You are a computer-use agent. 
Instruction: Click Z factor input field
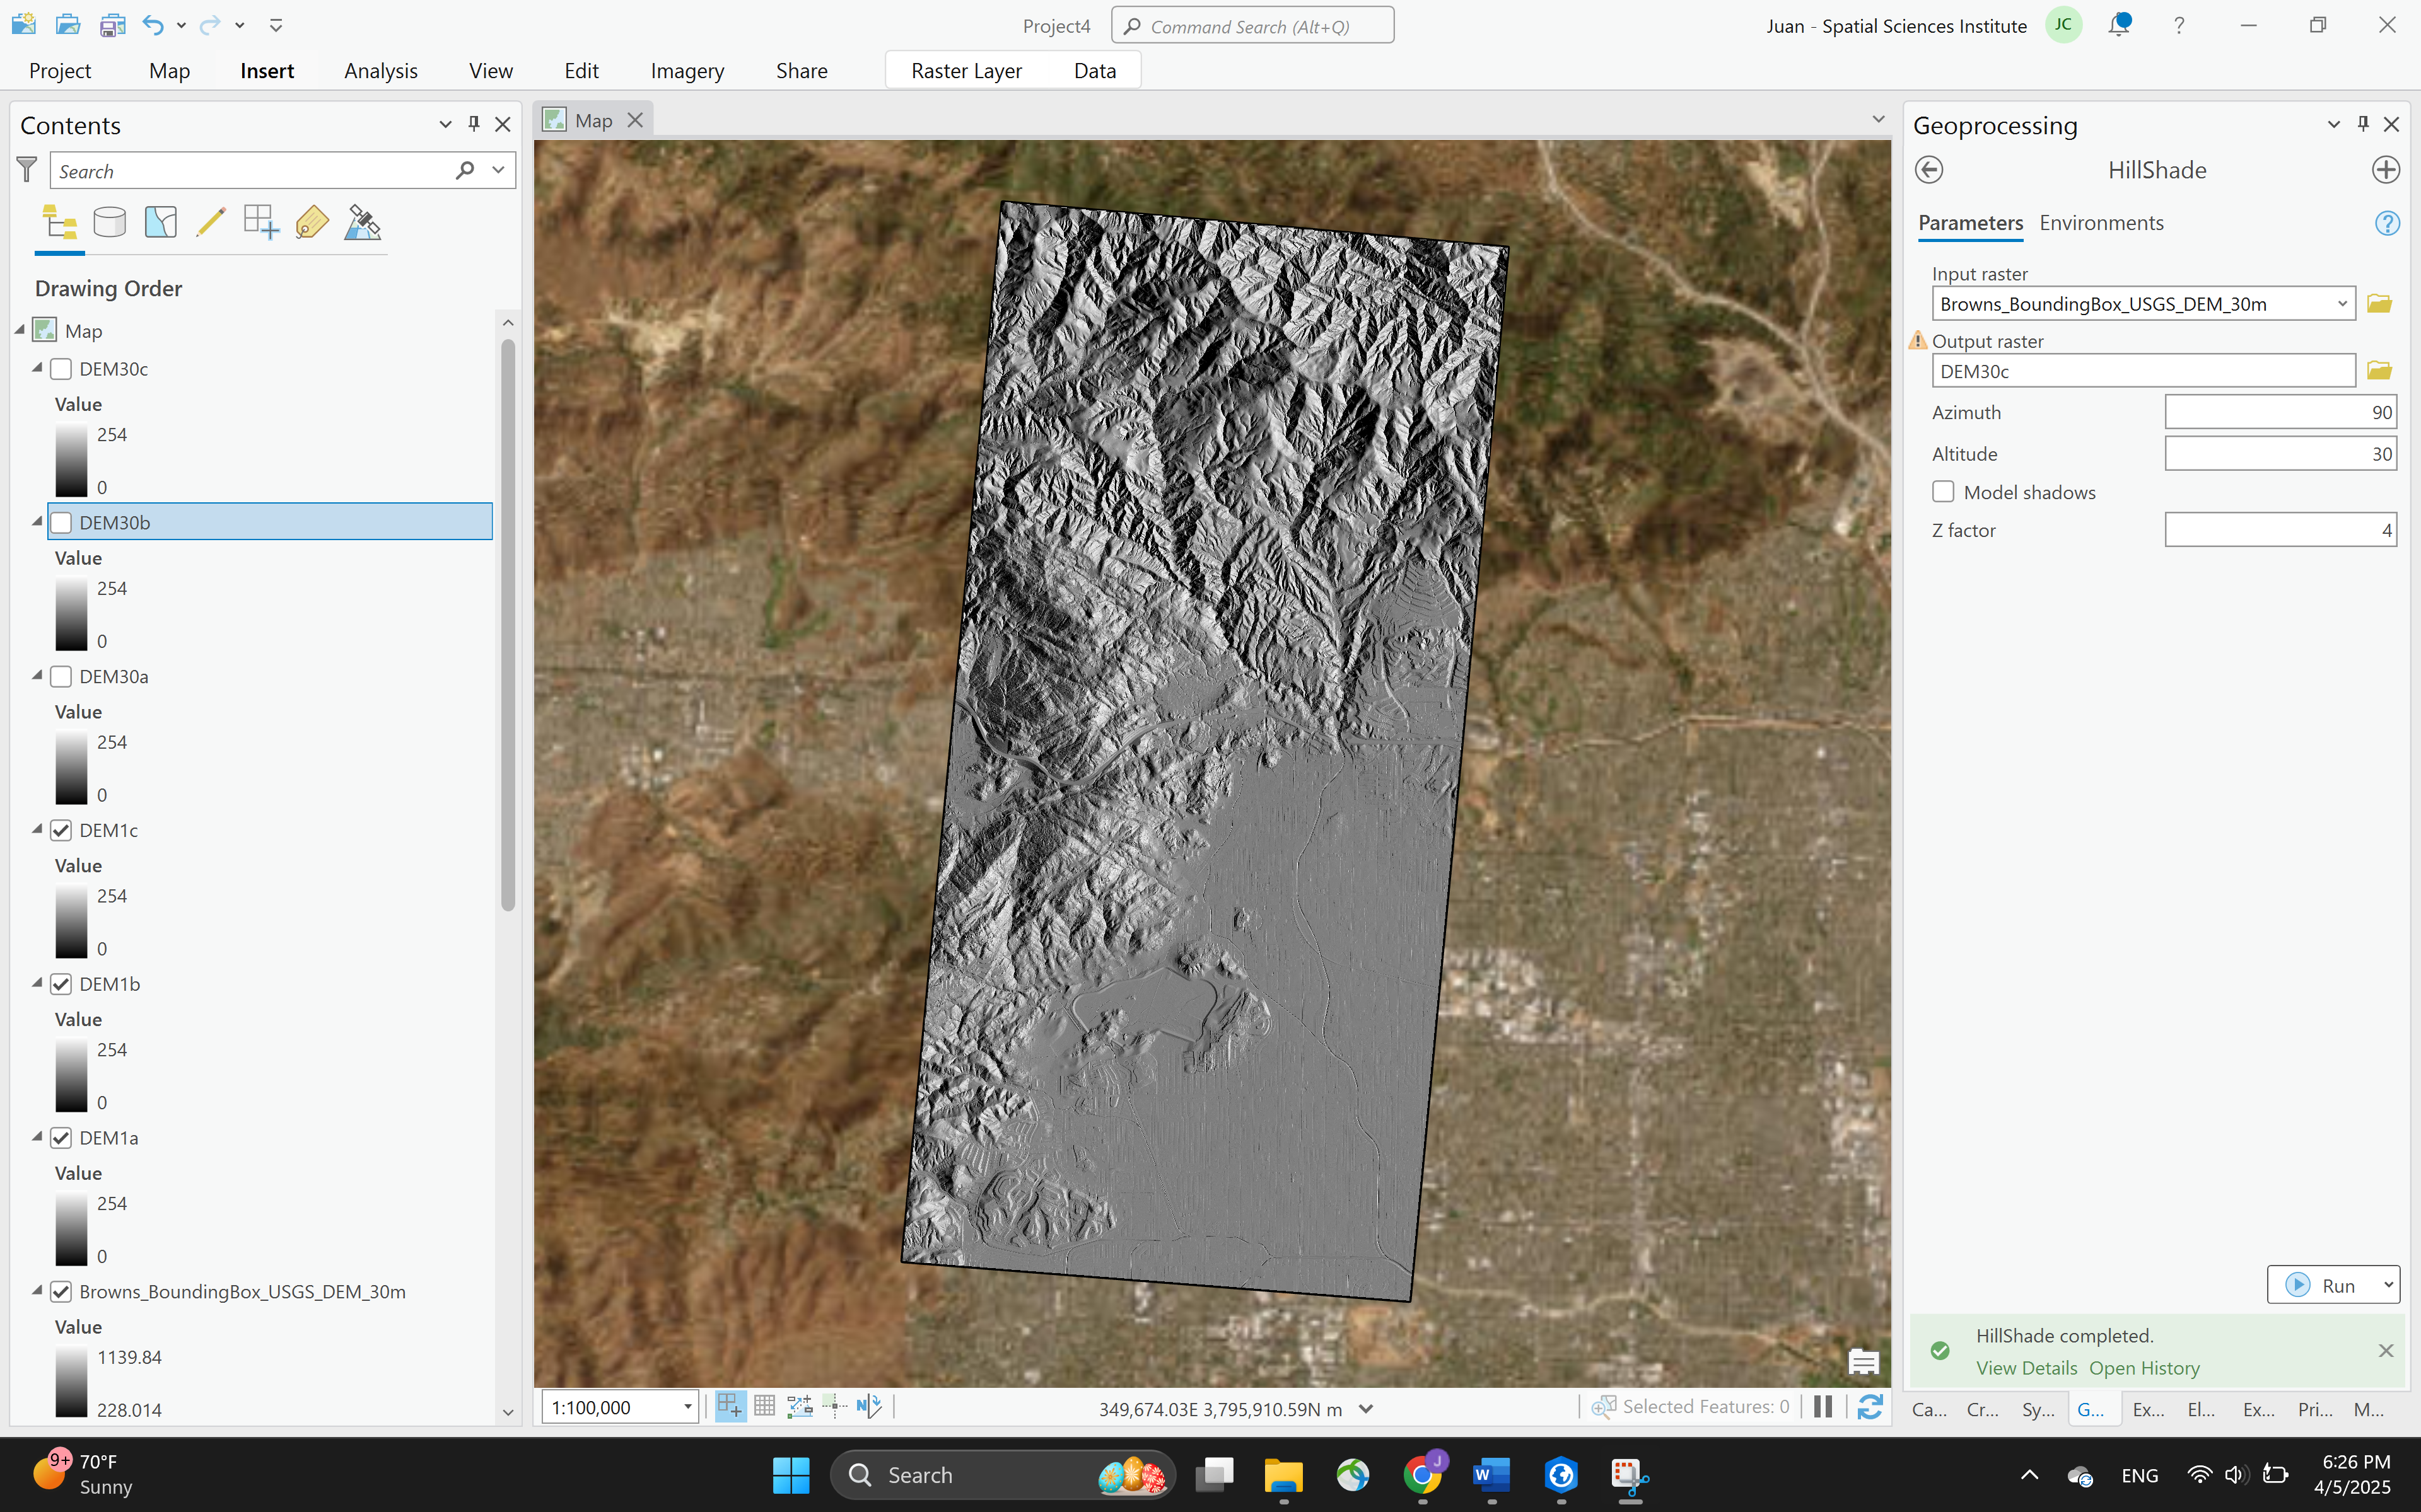pyautogui.click(x=2280, y=530)
